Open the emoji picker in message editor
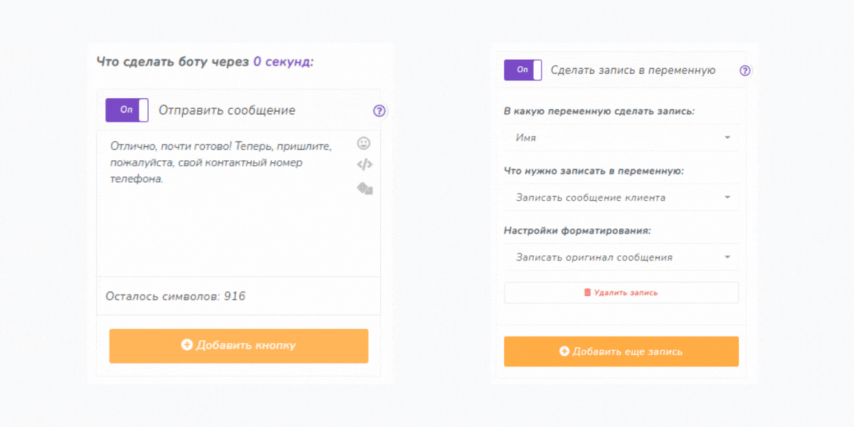This screenshot has width=854, height=427. tap(364, 143)
